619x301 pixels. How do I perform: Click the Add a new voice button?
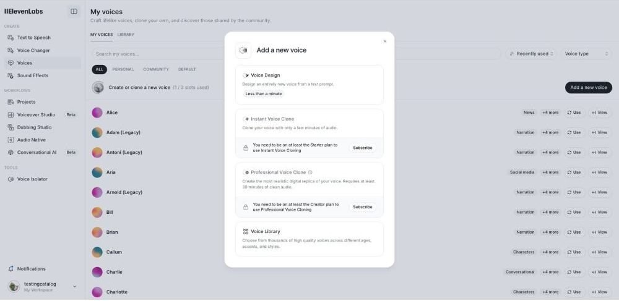point(588,88)
